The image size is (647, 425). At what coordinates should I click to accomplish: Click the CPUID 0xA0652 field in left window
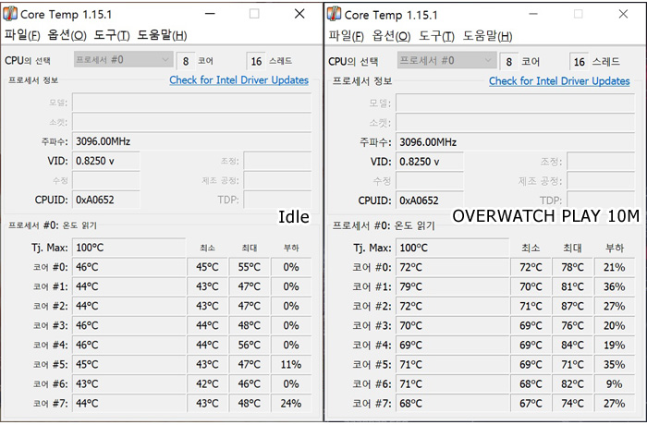click(106, 200)
